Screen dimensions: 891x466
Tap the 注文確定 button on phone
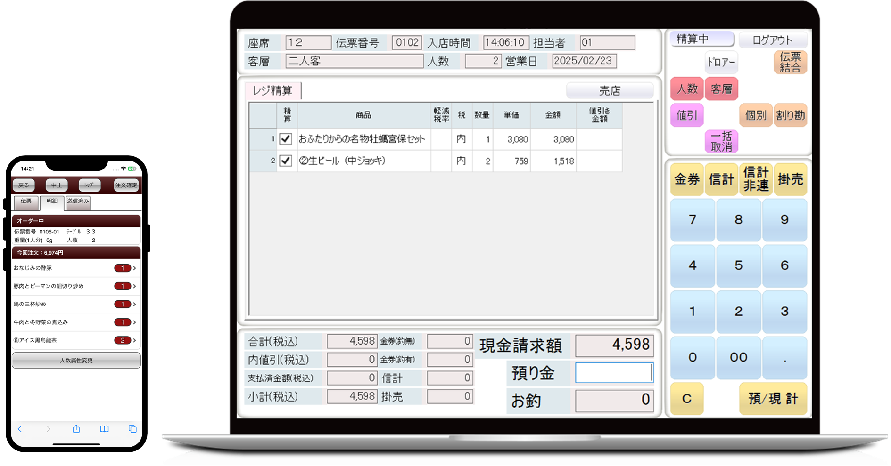tap(126, 185)
